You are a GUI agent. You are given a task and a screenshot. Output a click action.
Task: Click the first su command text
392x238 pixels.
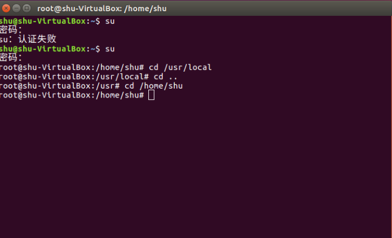(110, 21)
